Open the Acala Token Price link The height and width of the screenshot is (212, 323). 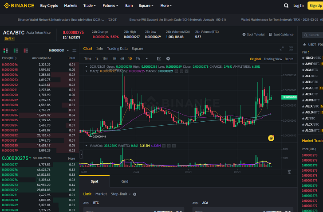pyautogui.click(x=38, y=32)
